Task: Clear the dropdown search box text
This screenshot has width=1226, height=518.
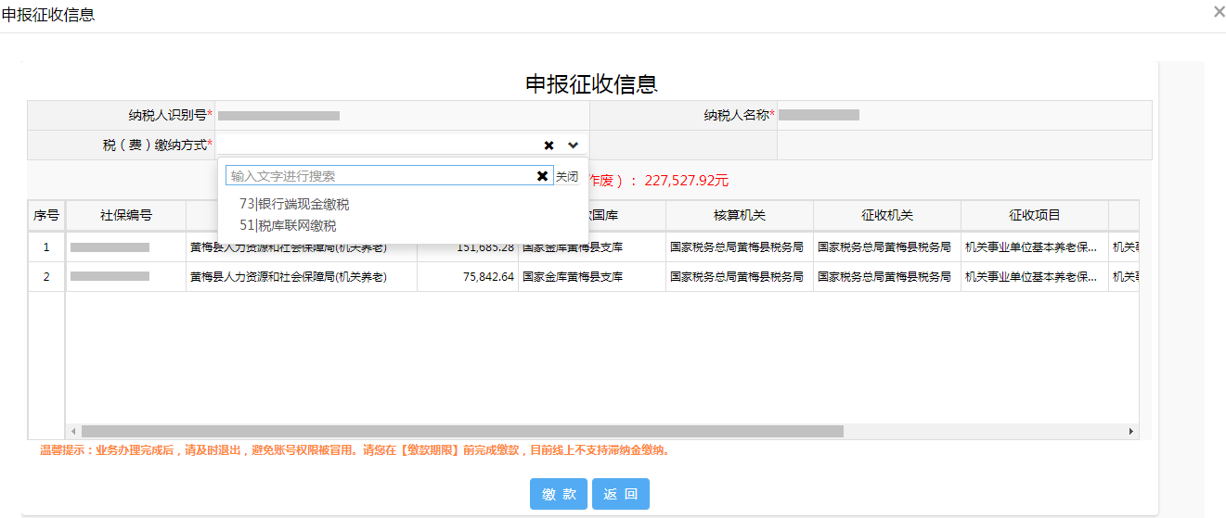Action: 542,176
